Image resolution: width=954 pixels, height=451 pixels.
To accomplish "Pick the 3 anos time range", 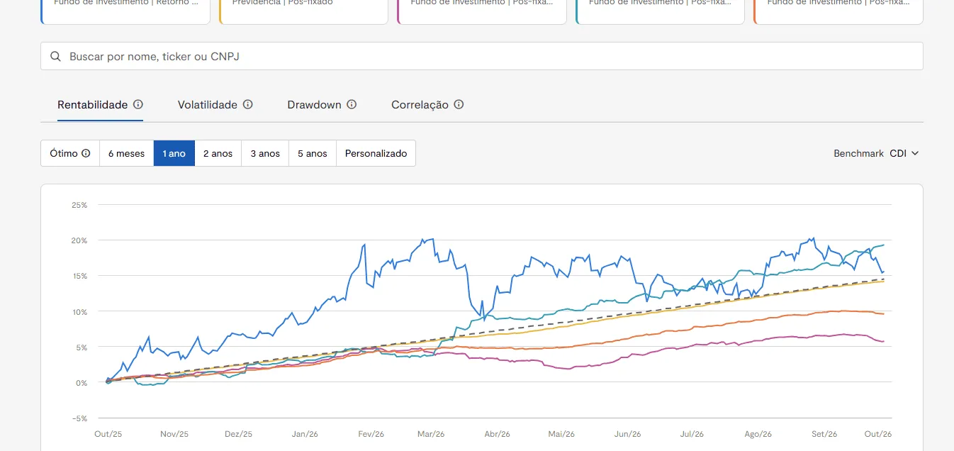I will [x=265, y=153].
